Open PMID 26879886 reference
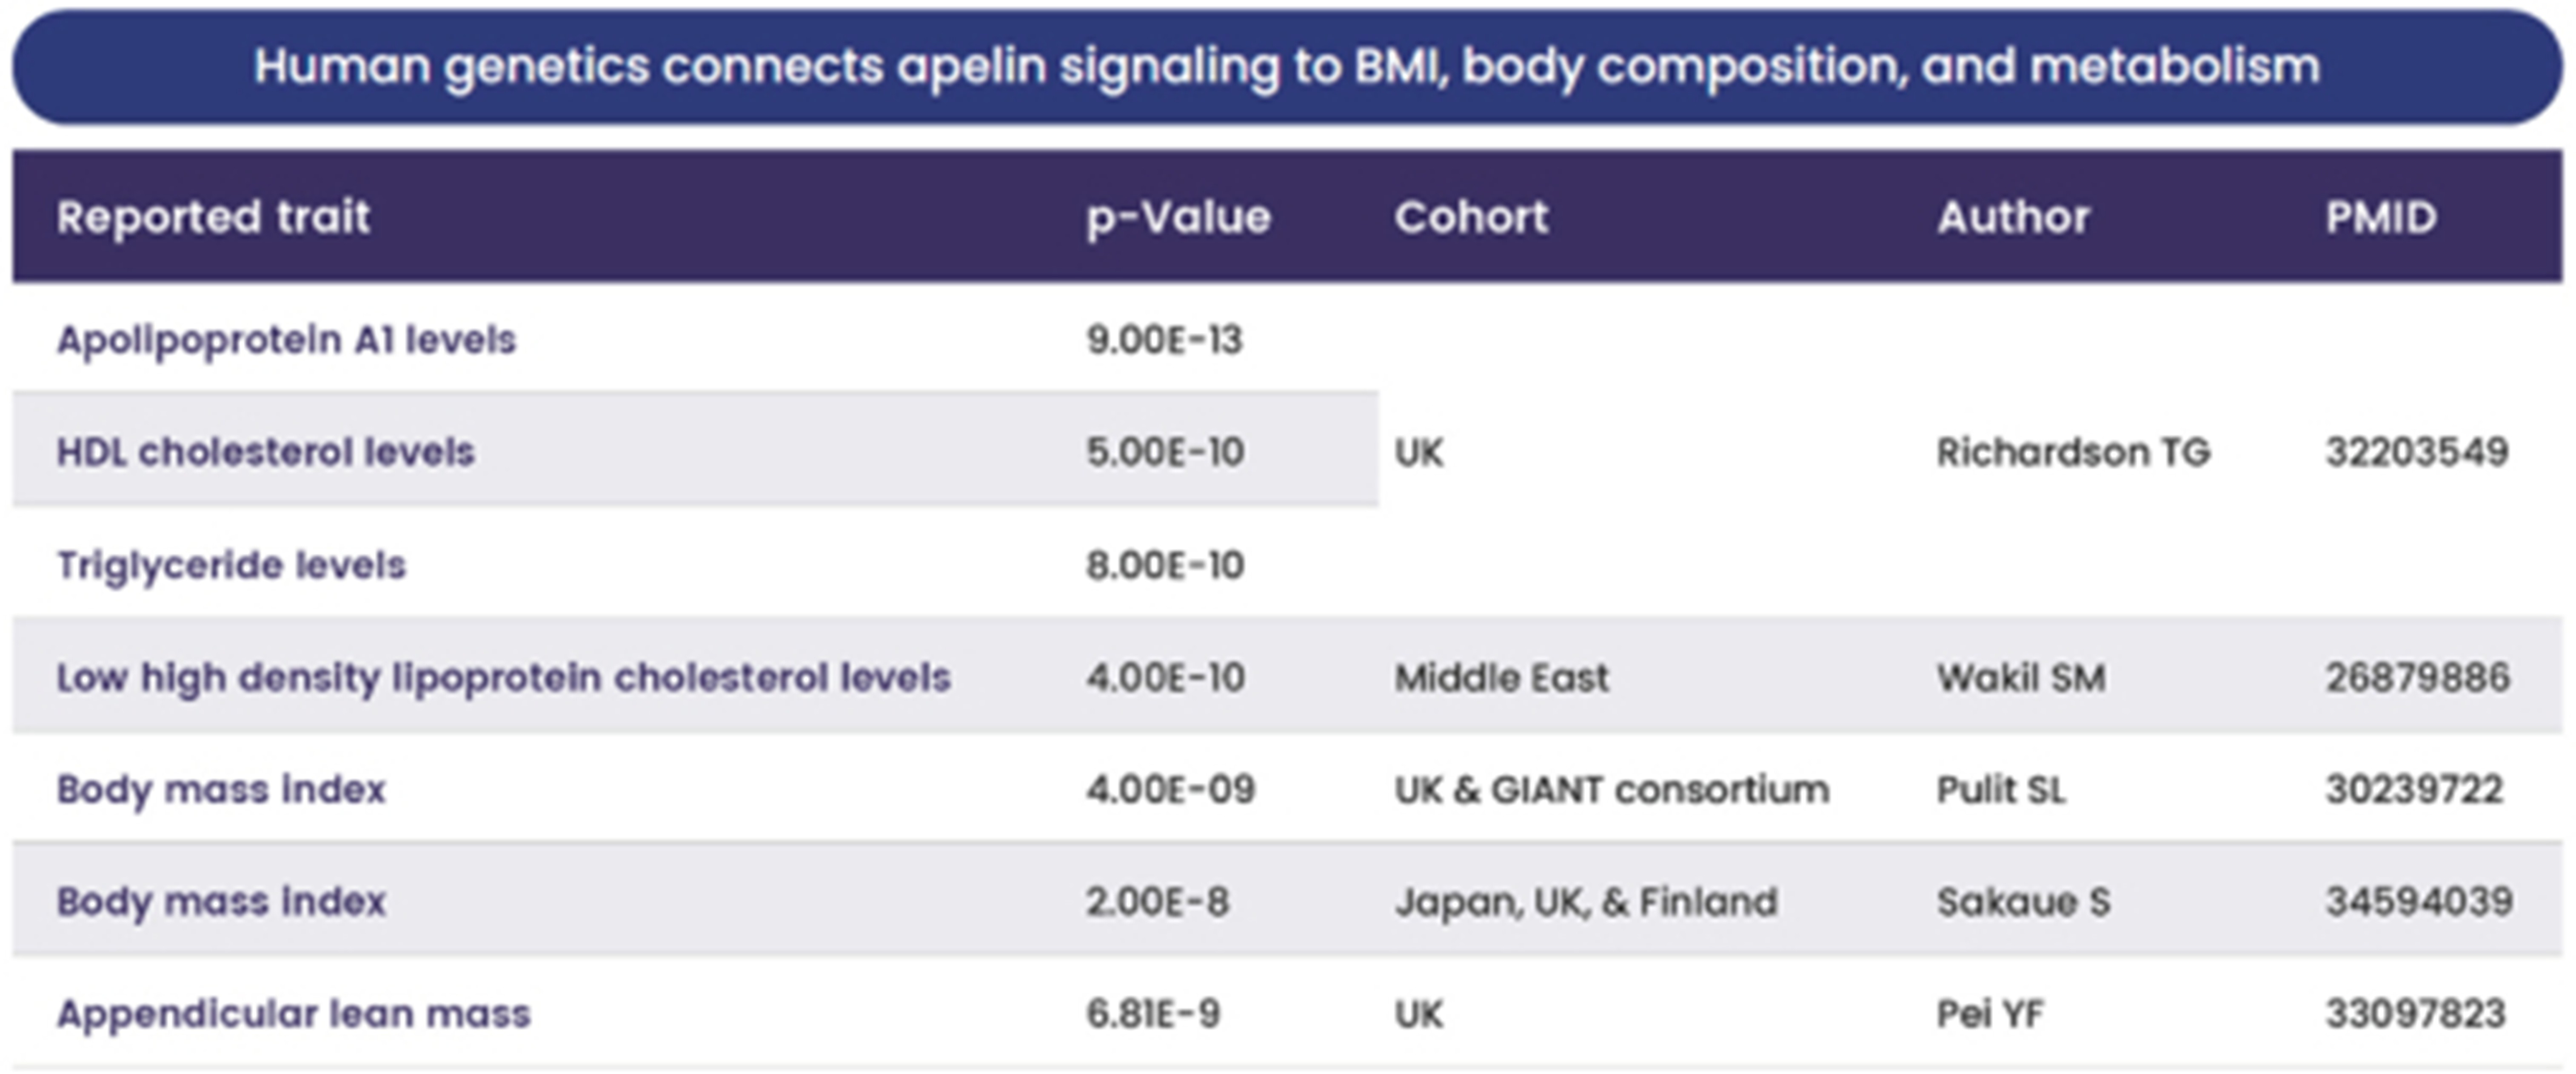 point(2416,678)
